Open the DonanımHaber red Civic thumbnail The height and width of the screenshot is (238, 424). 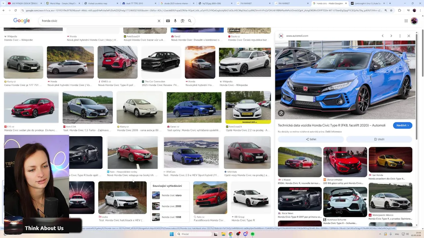[345, 162]
